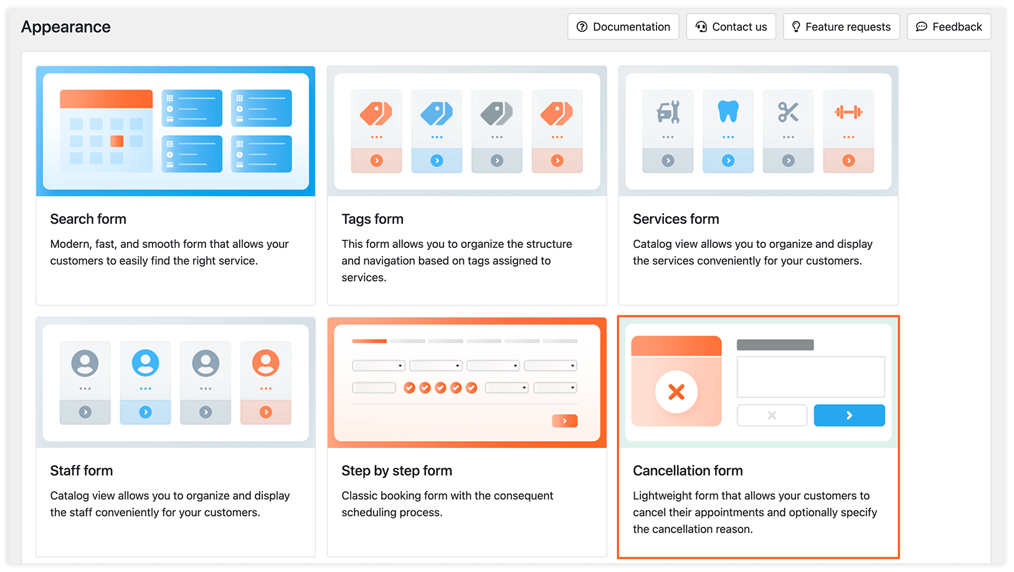Select the Feature requests lightbulb icon
Image resolution: width=1014 pixels, height=572 pixels.
(795, 26)
